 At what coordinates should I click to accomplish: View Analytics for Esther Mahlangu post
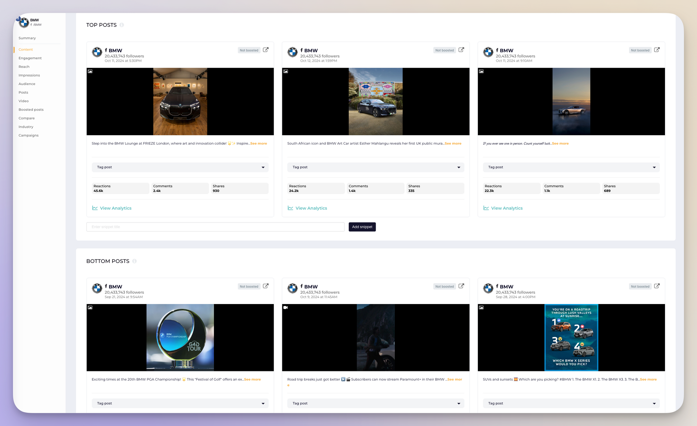(x=307, y=208)
